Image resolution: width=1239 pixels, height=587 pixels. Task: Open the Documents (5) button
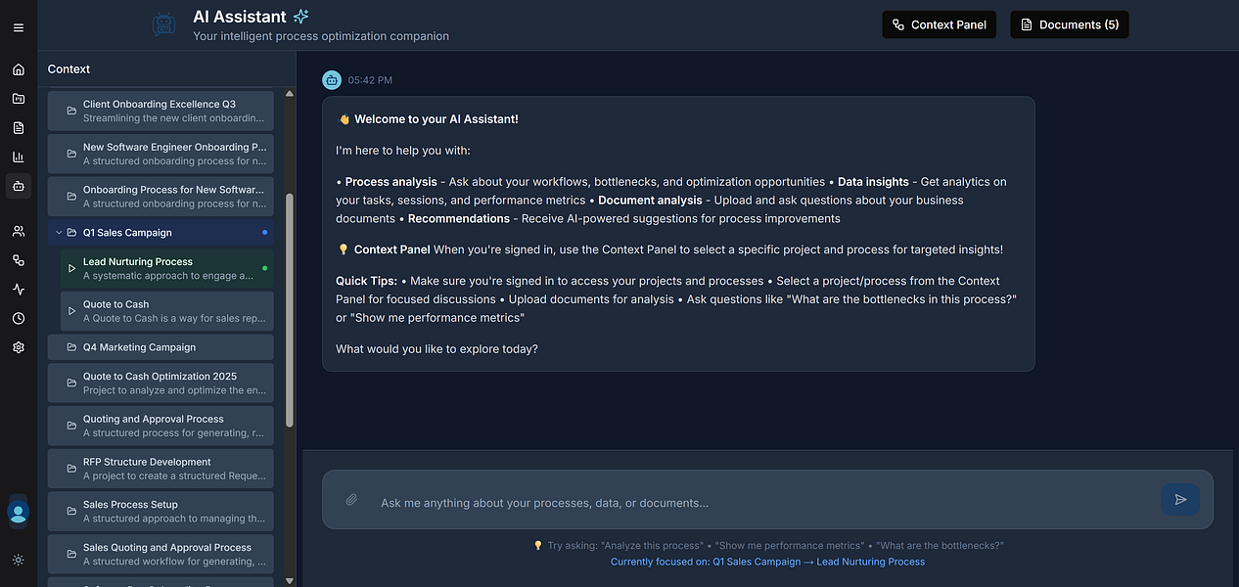click(x=1069, y=24)
